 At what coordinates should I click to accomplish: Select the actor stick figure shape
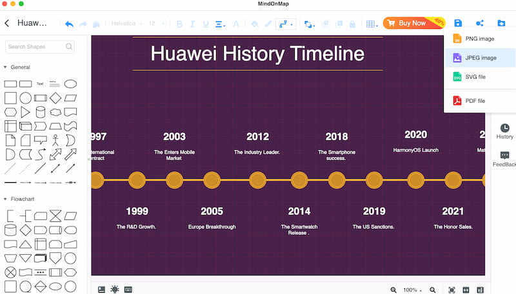[x=55, y=140]
